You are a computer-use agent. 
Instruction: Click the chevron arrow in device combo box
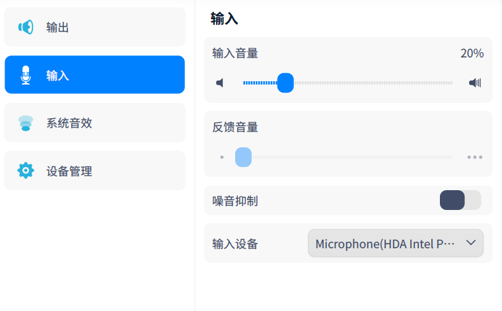pyautogui.click(x=471, y=243)
